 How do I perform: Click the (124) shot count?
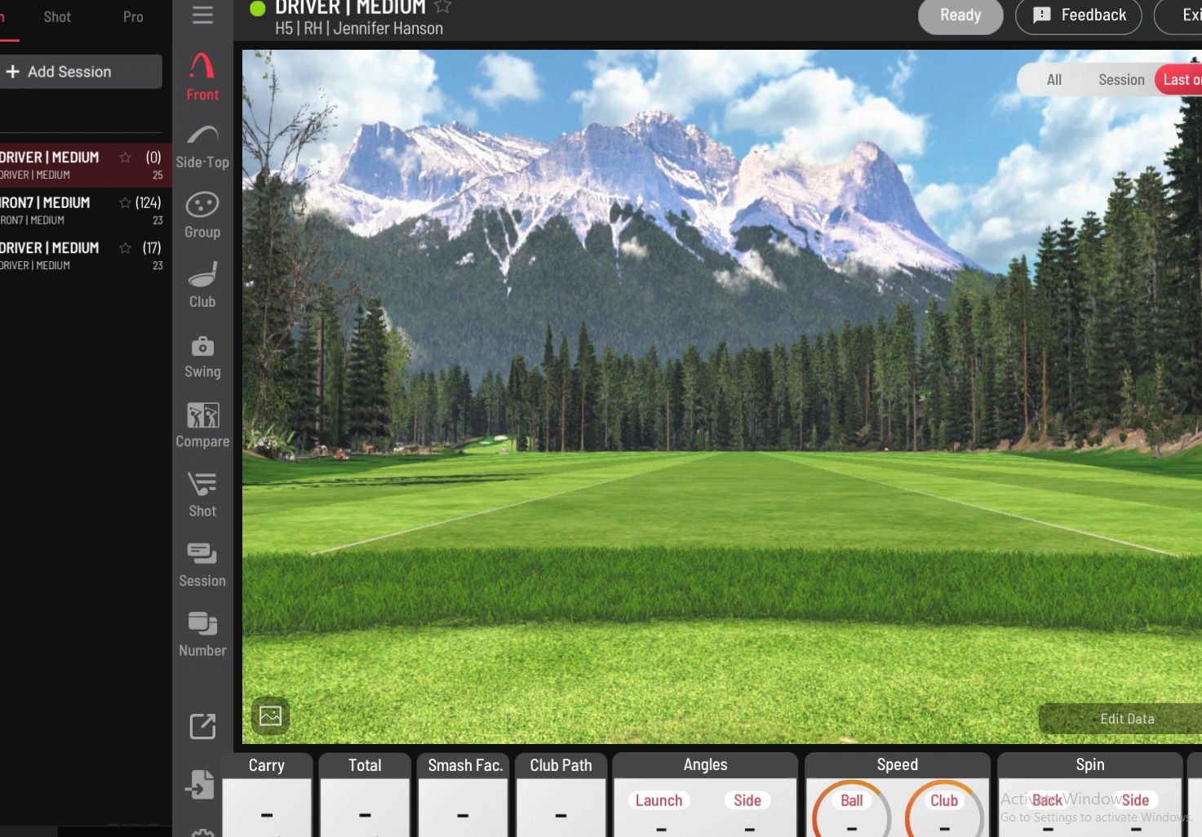[149, 202]
